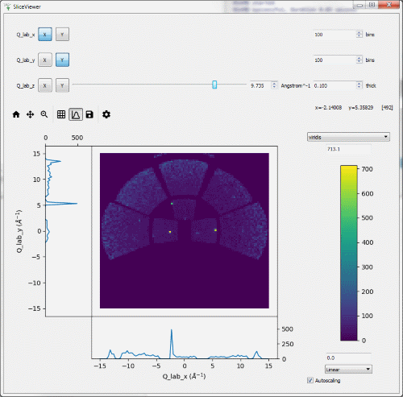
Task: Click Q_lab_x bins field showing 100
Action: click(x=334, y=35)
